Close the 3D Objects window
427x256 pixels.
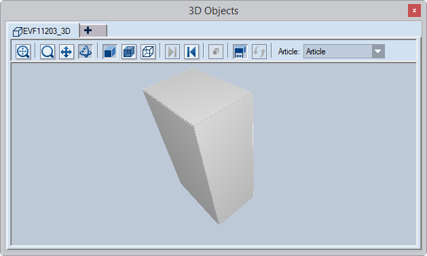414,11
